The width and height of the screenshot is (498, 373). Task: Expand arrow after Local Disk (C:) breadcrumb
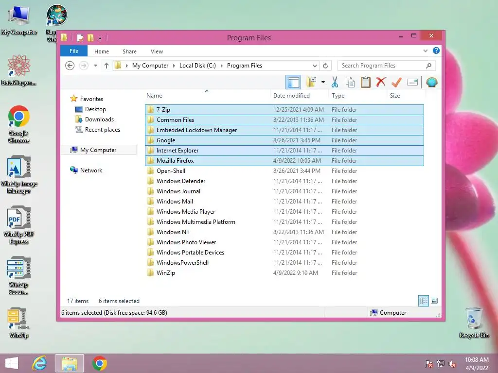pyautogui.click(x=221, y=66)
